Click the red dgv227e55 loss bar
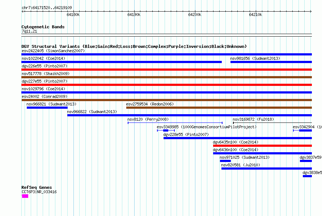 coord(166,85)
